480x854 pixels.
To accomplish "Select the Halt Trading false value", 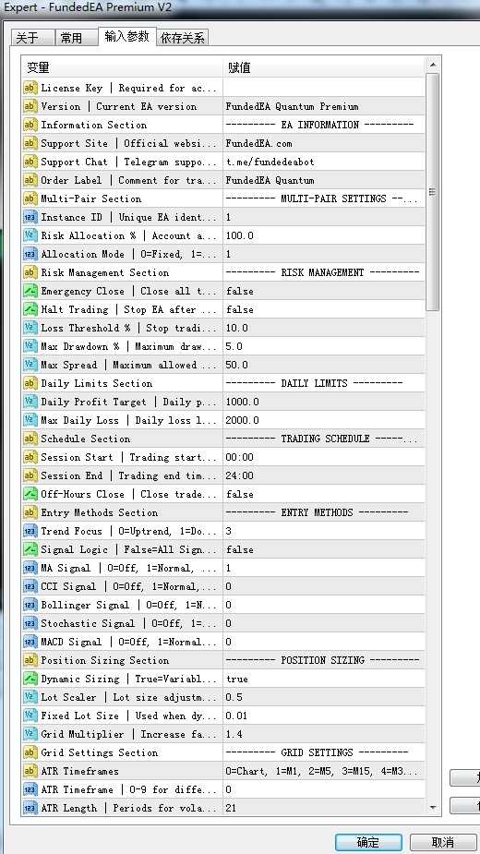I will [x=240, y=309].
